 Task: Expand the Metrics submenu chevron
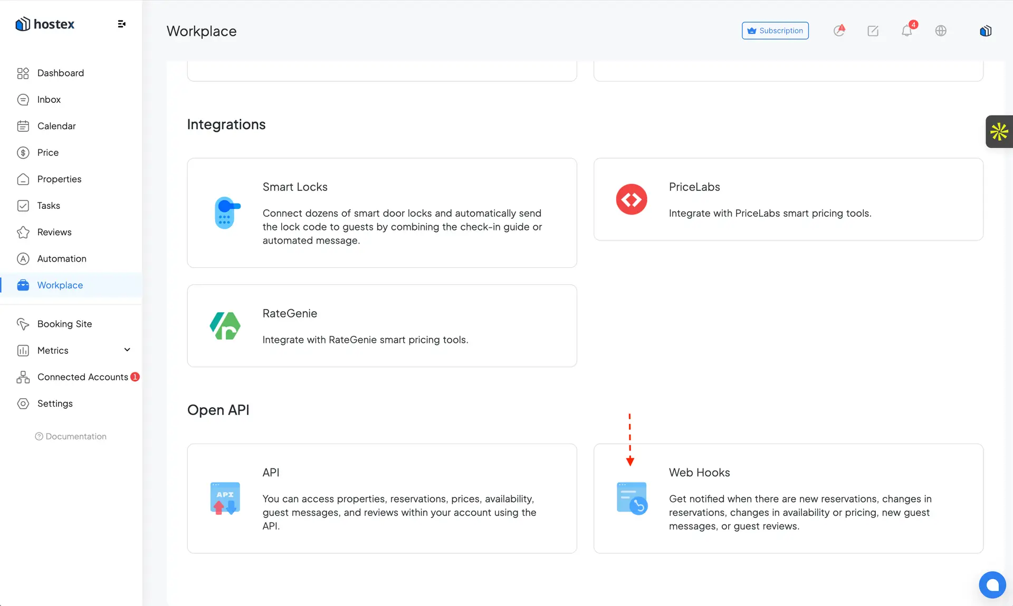[127, 350]
